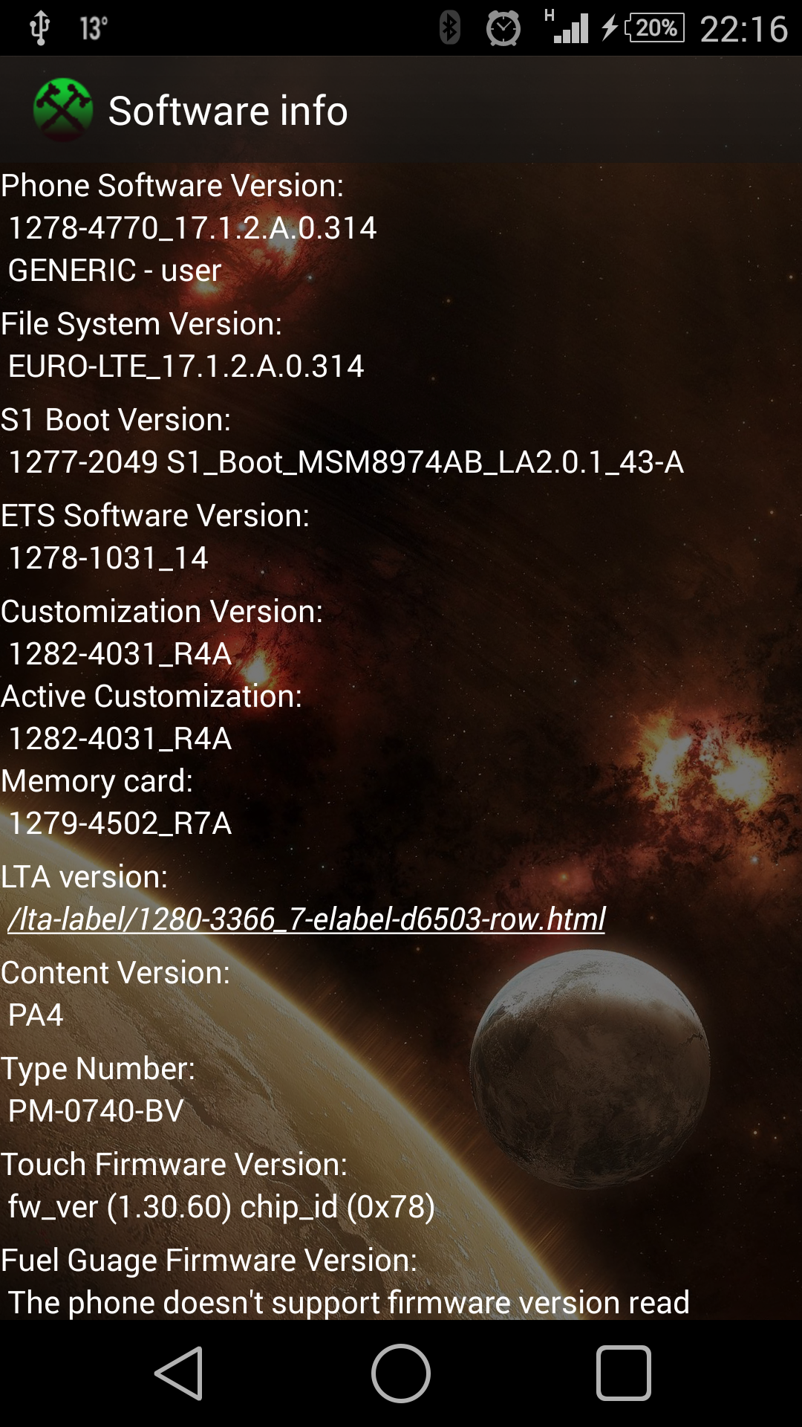Tap the Memory card 1279-4502_R7A value
This screenshot has height=1427, width=802.
tap(120, 823)
